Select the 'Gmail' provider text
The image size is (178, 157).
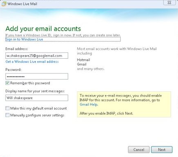(x=82, y=64)
